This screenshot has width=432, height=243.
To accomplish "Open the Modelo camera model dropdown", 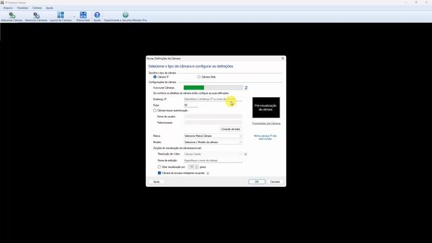I will [213, 142].
